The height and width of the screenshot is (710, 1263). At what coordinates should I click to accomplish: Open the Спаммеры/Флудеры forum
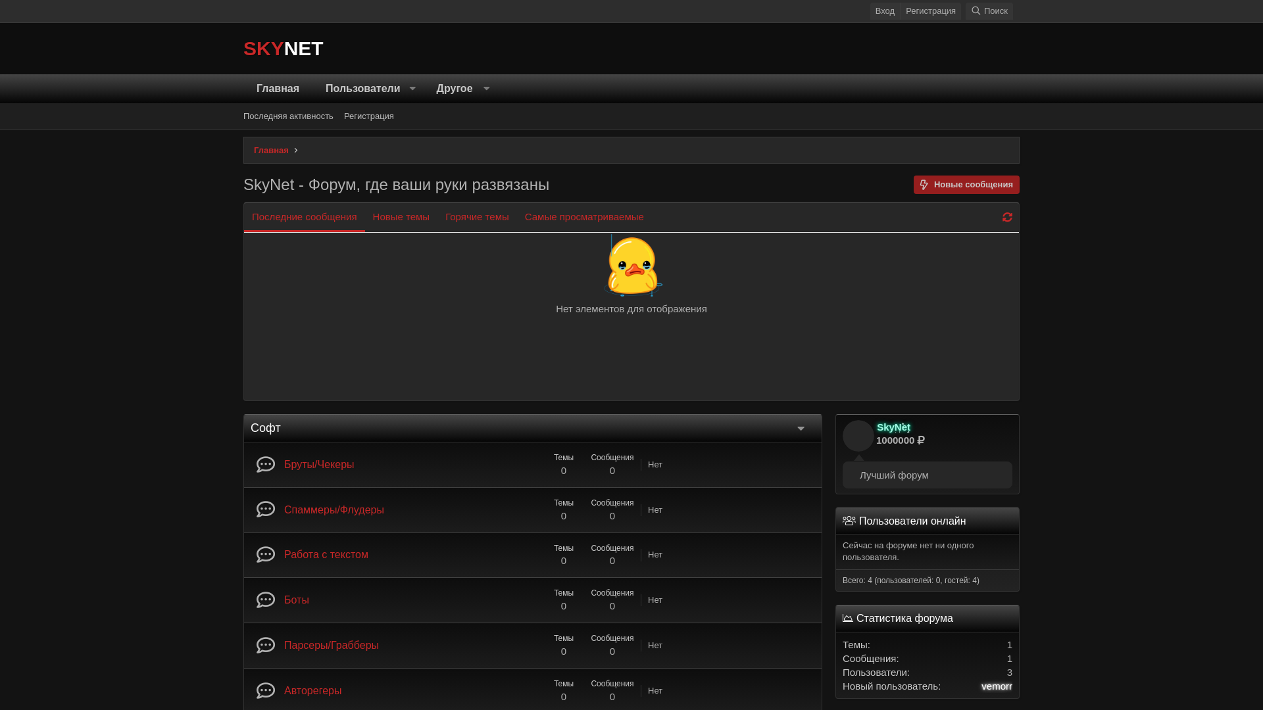click(334, 510)
